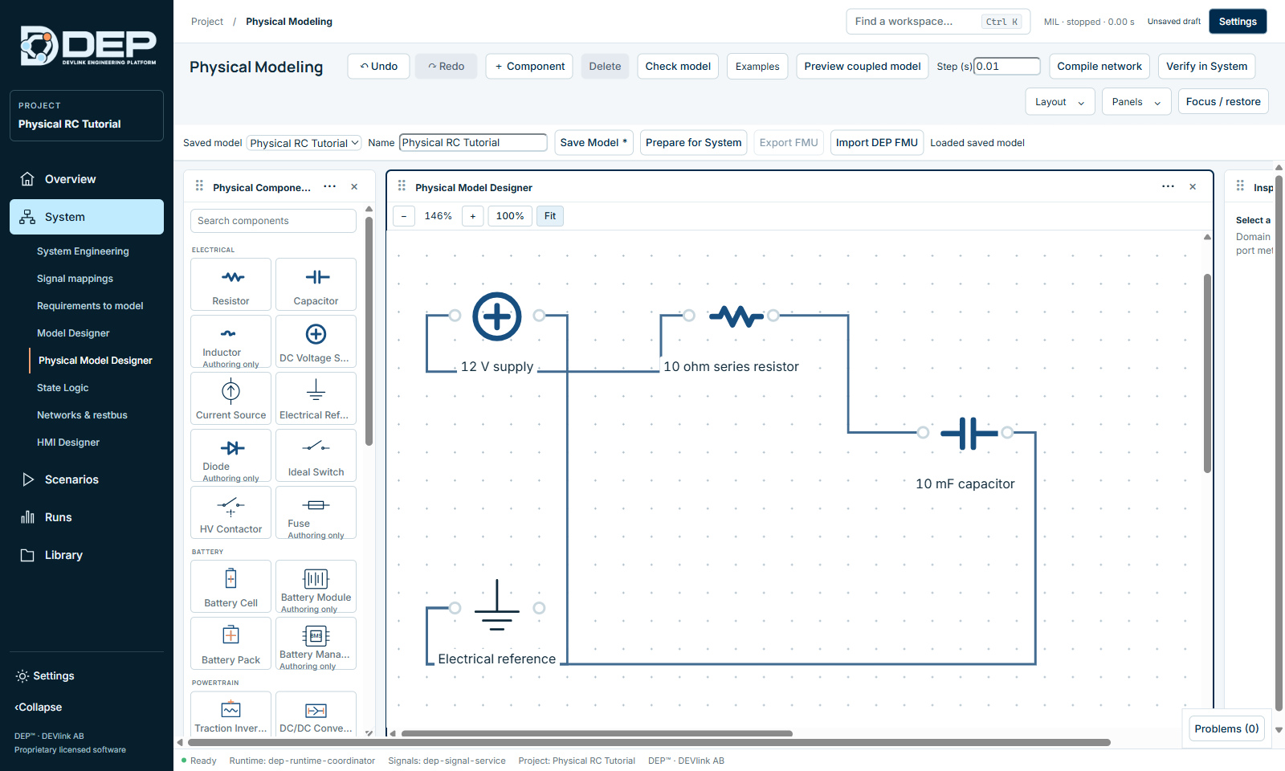The height and width of the screenshot is (771, 1285).
Task: Pick the Battery Pack component
Action: click(230, 643)
